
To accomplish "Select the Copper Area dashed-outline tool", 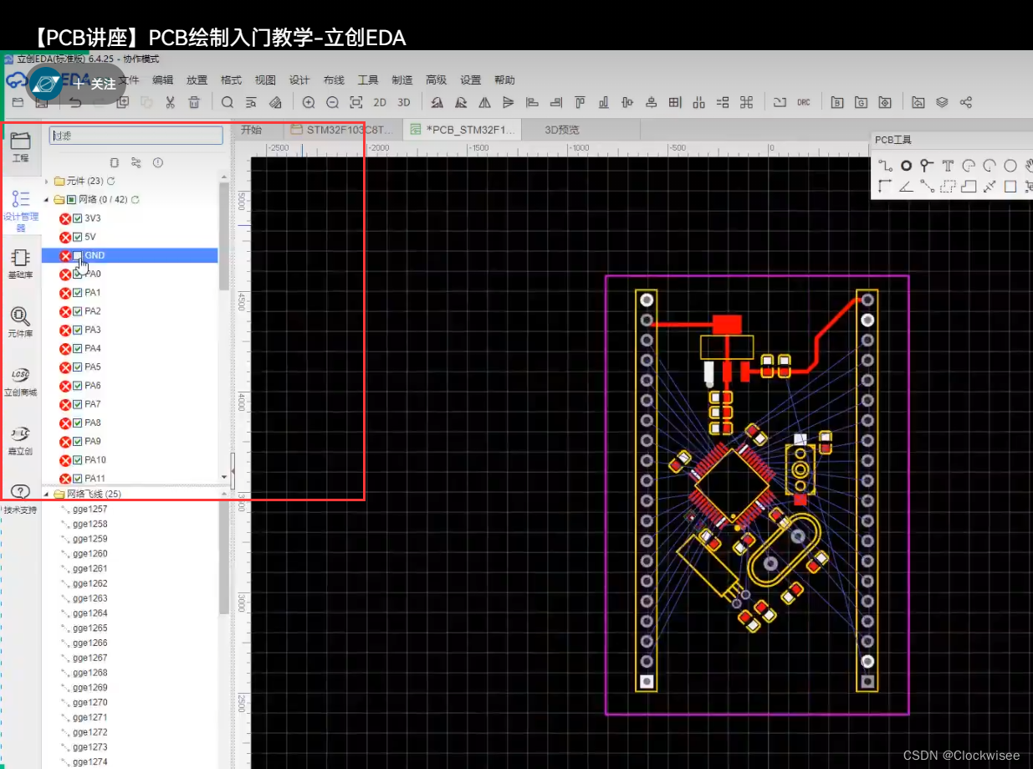I will (948, 187).
